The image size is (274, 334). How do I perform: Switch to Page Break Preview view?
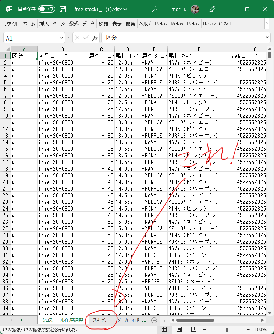[194, 329]
